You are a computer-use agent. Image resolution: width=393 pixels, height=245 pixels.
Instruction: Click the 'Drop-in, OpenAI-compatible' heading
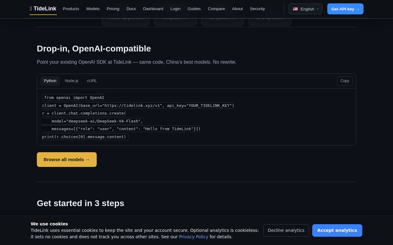point(94,49)
